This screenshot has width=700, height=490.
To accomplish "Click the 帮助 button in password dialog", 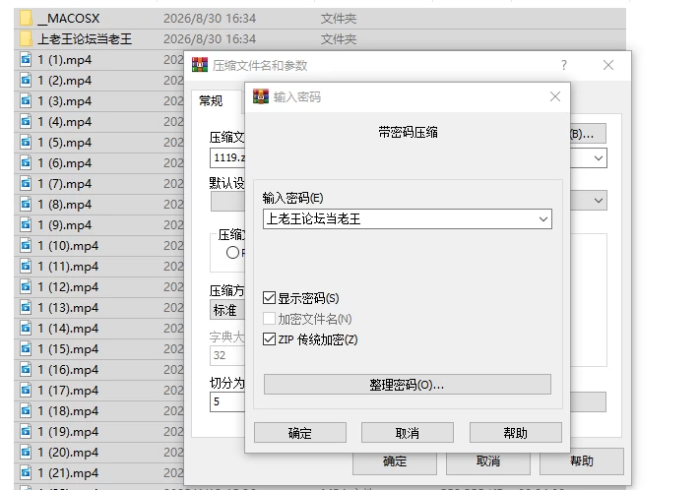I will (516, 433).
